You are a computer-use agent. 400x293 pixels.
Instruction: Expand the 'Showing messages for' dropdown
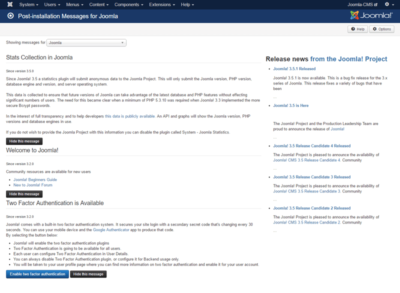tap(86, 42)
